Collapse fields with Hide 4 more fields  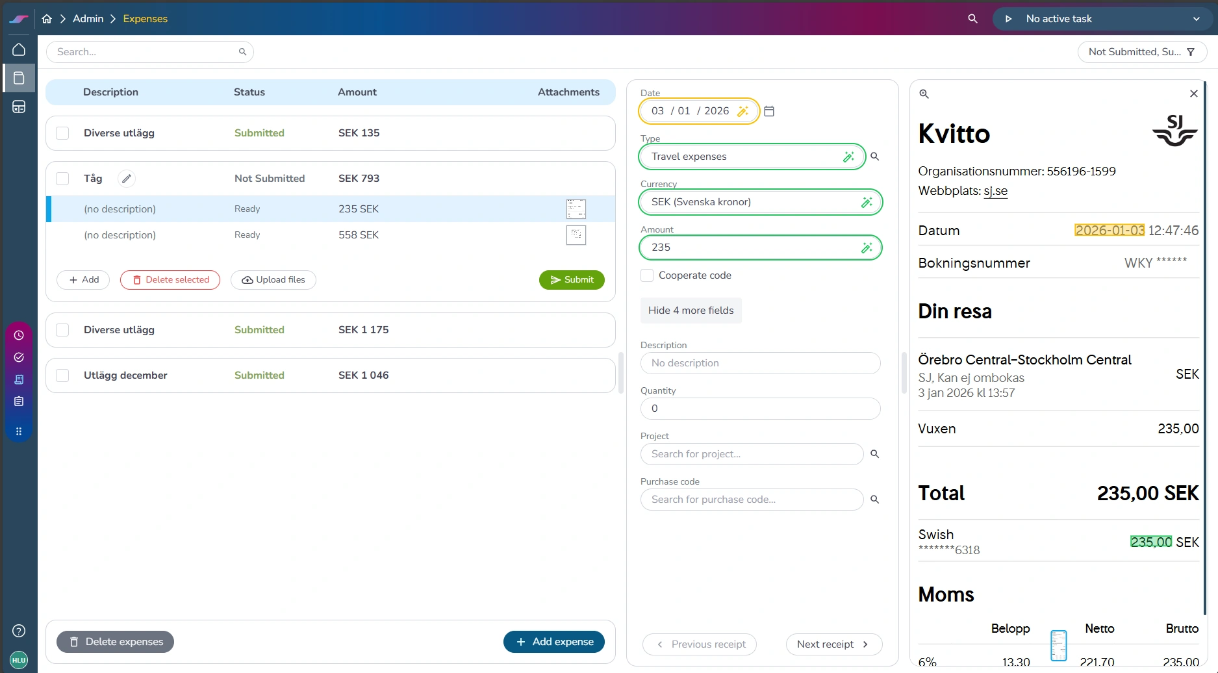pyautogui.click(x=691, y=311)
